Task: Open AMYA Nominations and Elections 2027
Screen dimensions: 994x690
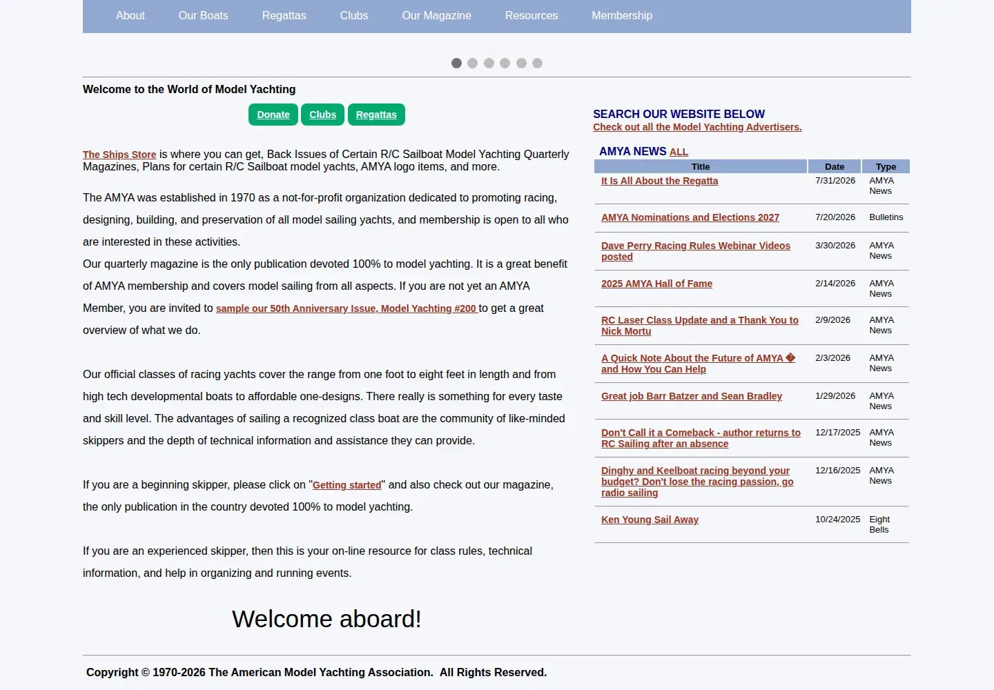Action: pyautogui.click(x=690, y=217)
